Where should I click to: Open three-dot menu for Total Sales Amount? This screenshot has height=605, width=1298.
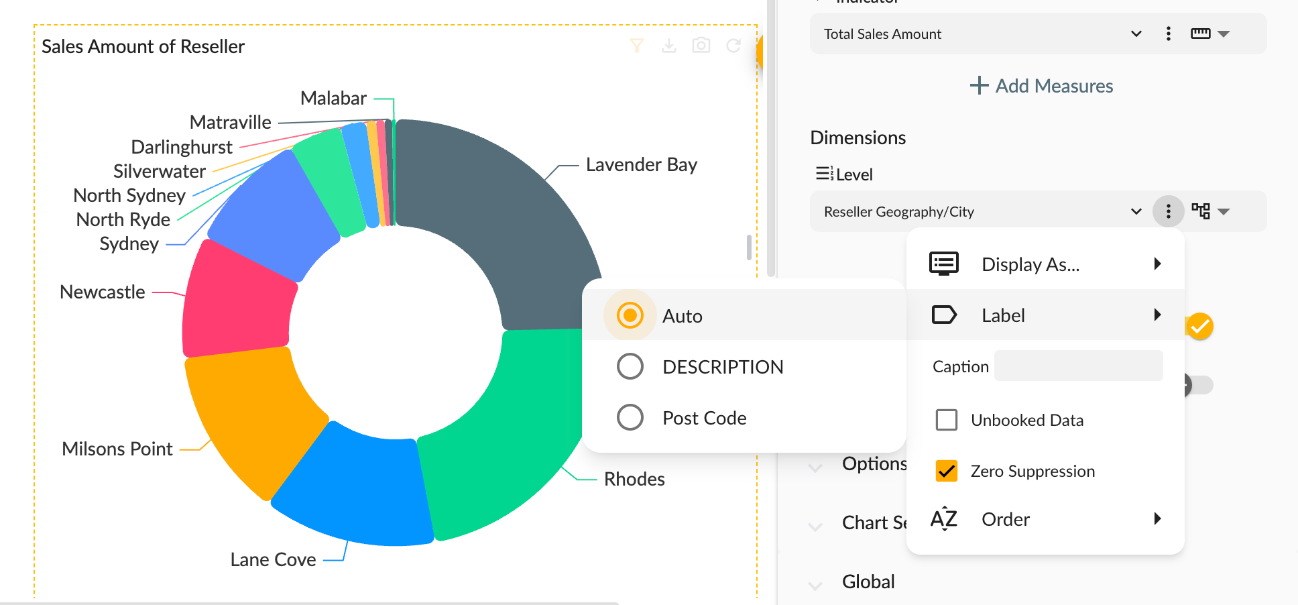(1169, 34)
